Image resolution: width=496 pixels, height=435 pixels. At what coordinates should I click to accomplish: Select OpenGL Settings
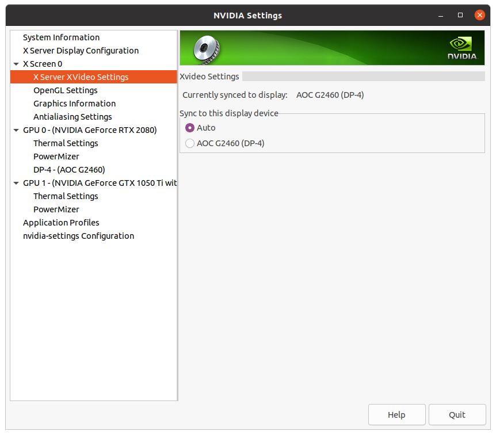(x=65, y=90)
